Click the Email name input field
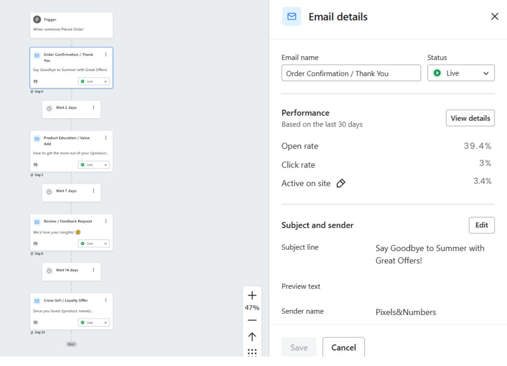This screenshot has height=366, width=507. (351, 73)
